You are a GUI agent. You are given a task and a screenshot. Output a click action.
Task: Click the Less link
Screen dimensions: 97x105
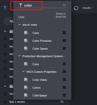pyautogui.click(x=21, y=17)
